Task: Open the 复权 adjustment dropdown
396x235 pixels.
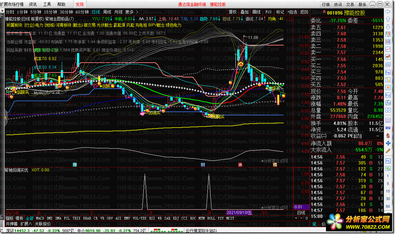Action: coord(233,12)
